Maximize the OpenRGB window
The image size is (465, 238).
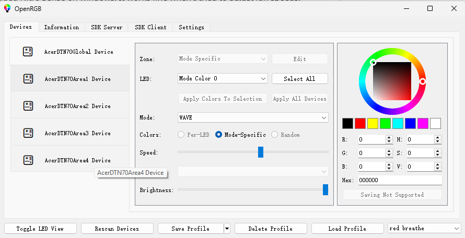click(x=430, y=8)
